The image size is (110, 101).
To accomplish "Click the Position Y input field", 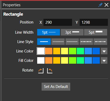I will [94, 22].
